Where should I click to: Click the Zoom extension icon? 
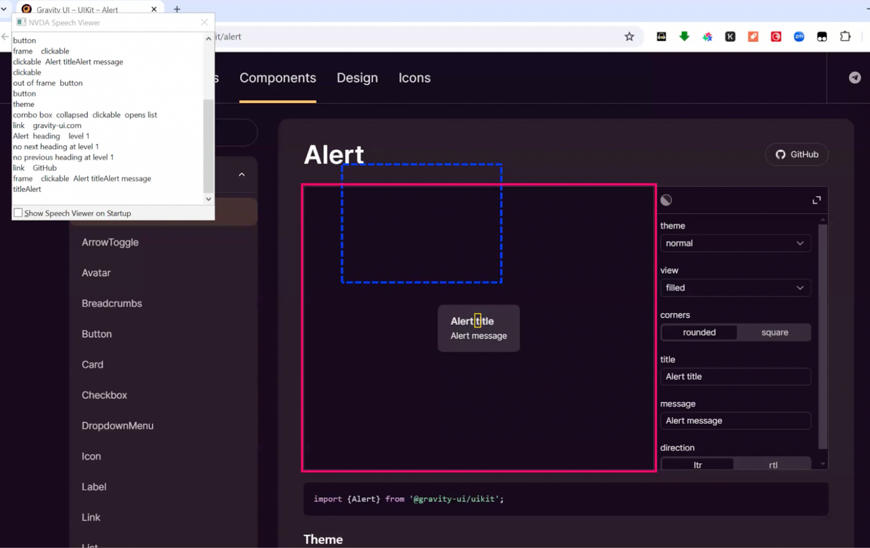pos(799,36)
